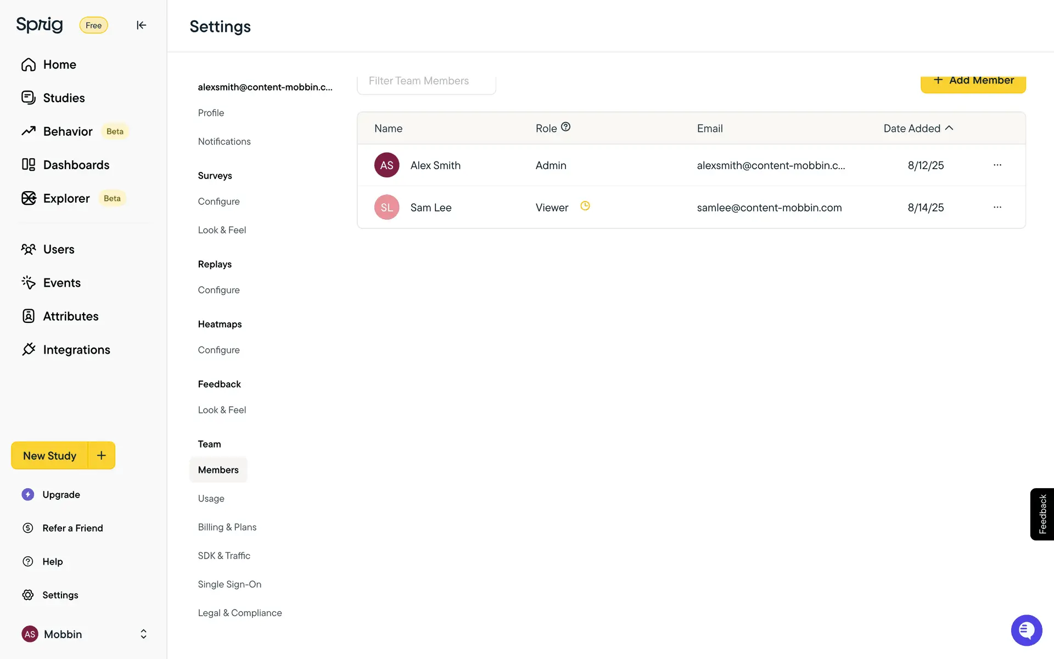Open the Events page
The width and height of the screenshot is (1054, 659).
(61, 283)
